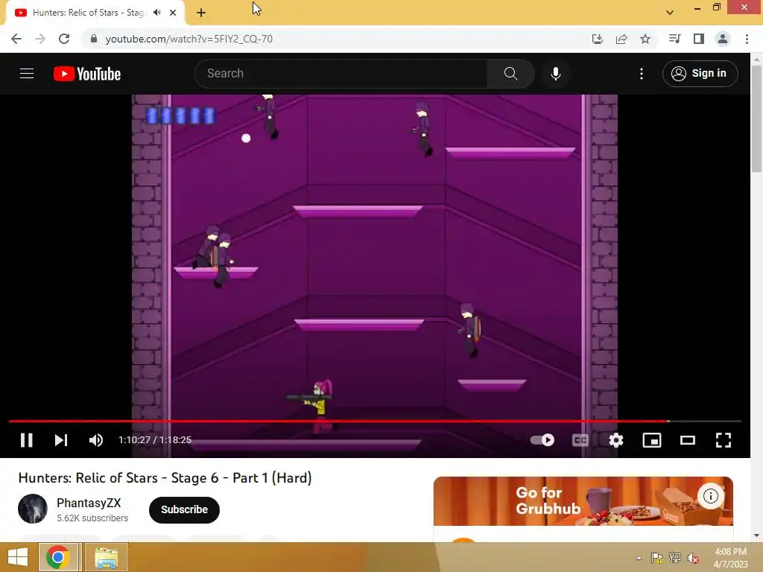Screen dimensions: 763x572
Task: Open a new browser tab
Action: pos(201,13)
